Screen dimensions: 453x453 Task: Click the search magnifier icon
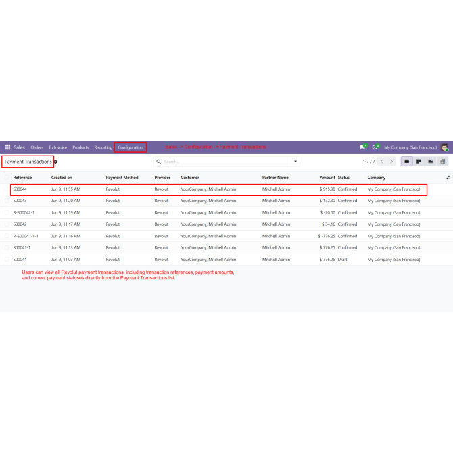[x=159, y=162]
